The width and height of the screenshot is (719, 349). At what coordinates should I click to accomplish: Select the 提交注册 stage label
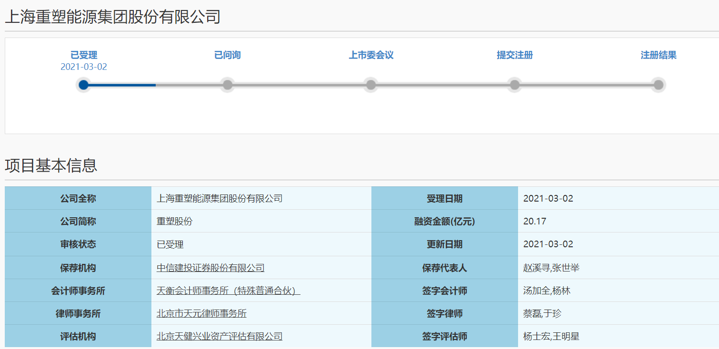[515, 55]
